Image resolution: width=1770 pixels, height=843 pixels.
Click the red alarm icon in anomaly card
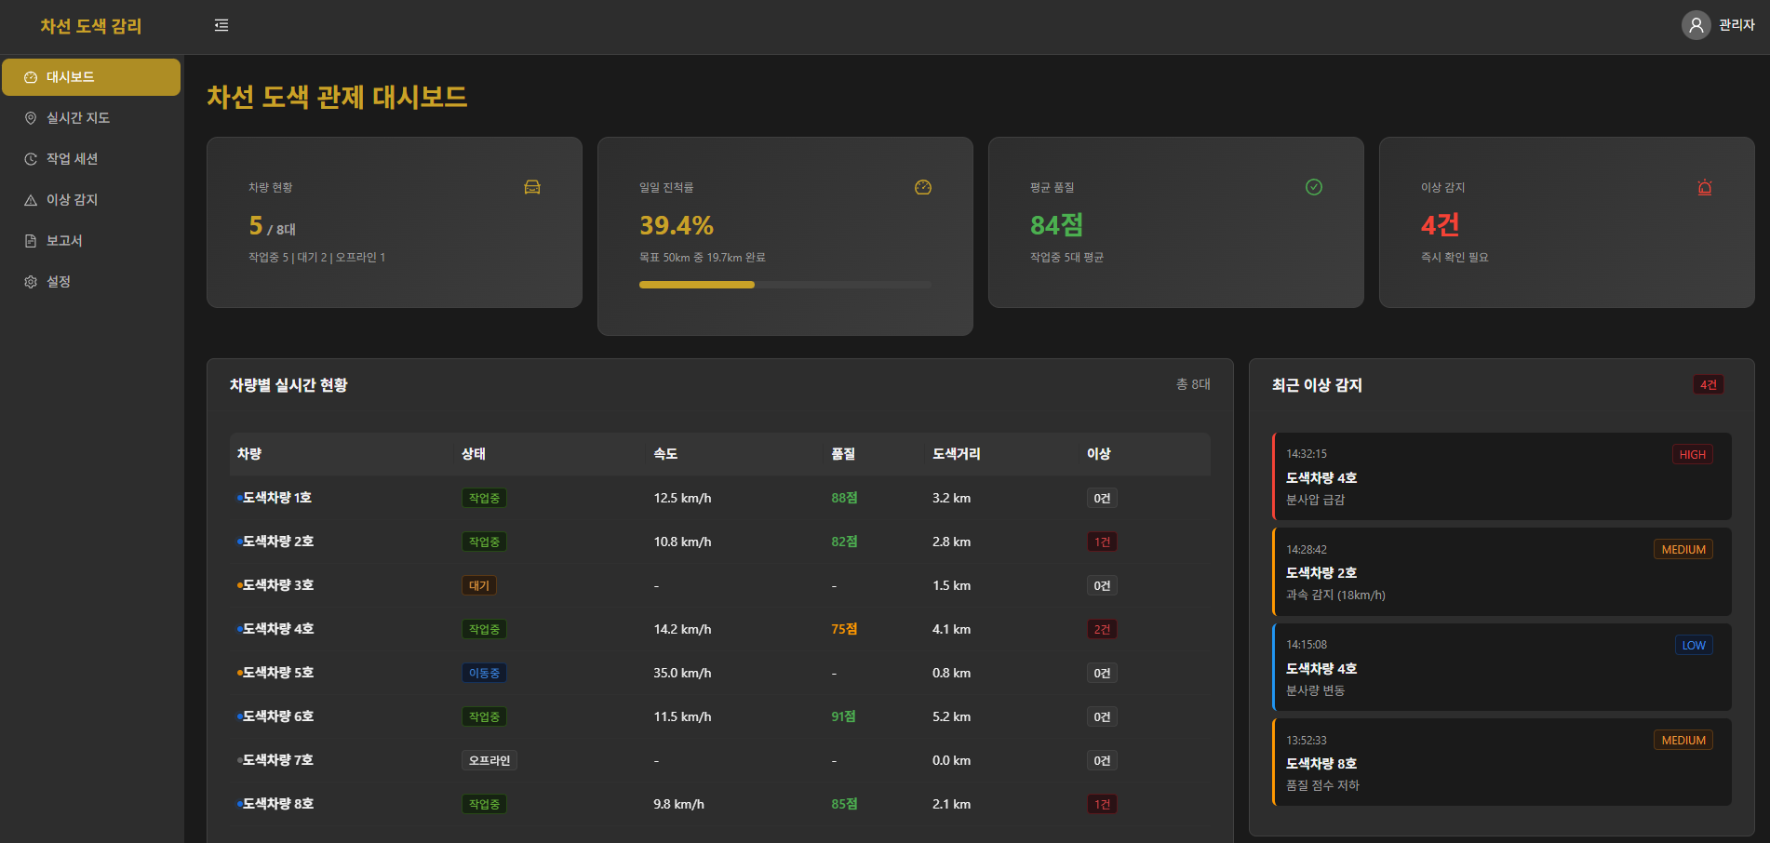pos(1705,187)
